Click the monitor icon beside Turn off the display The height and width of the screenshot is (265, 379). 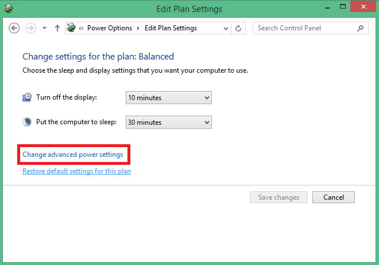[x=27, y=97]
